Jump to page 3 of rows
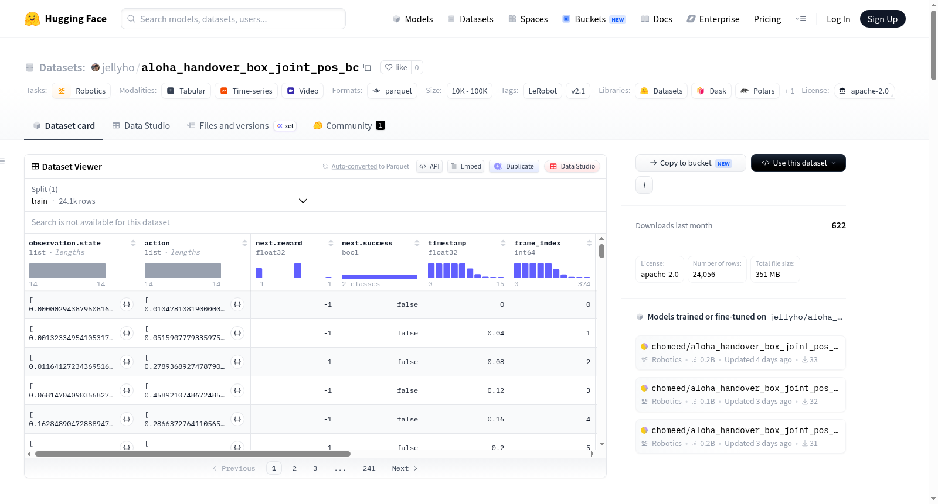The image size is (938, 504). point(315,468)
